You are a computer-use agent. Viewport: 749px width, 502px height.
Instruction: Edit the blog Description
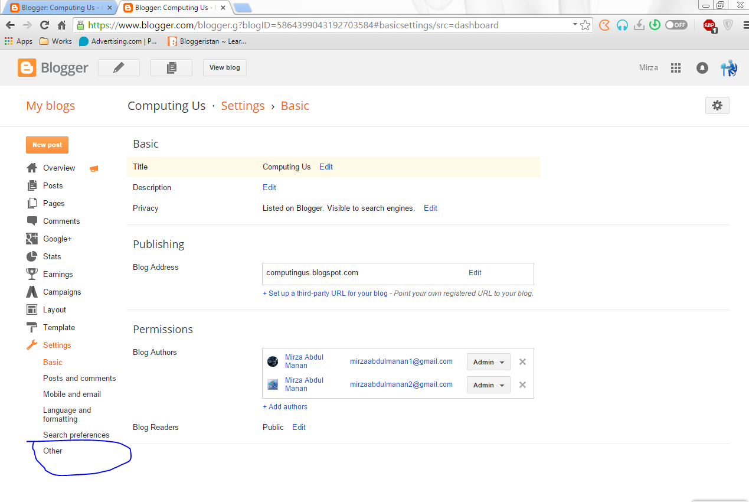tap(269, 187)
